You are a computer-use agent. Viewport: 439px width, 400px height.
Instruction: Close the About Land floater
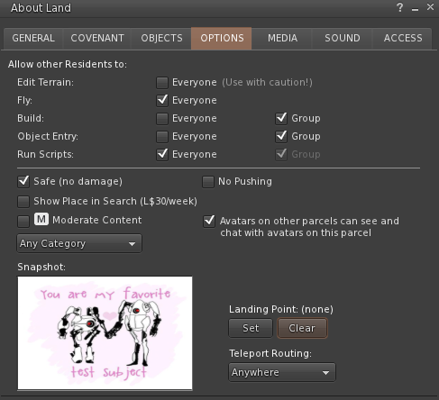click(x=430, y=7)
